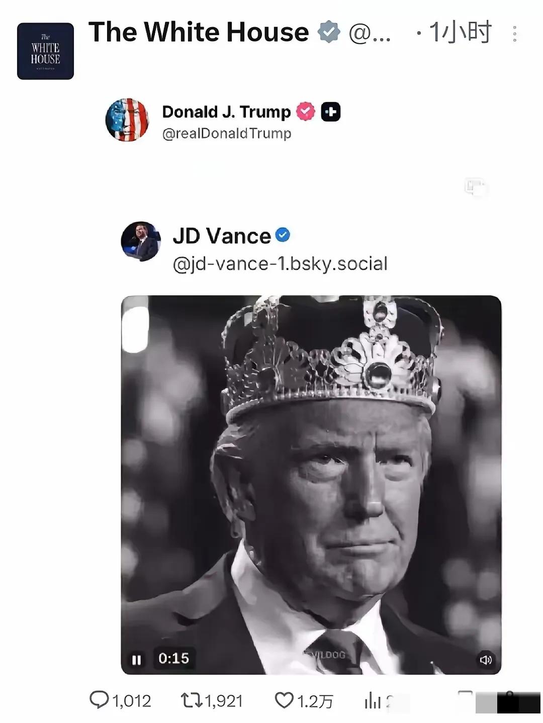Like the post with the heart icon
The image size is (543, 723).
(x=284, y=700)
